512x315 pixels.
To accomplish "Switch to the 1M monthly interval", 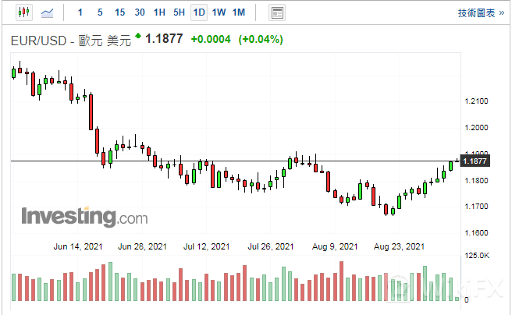I will click(239, 12).
